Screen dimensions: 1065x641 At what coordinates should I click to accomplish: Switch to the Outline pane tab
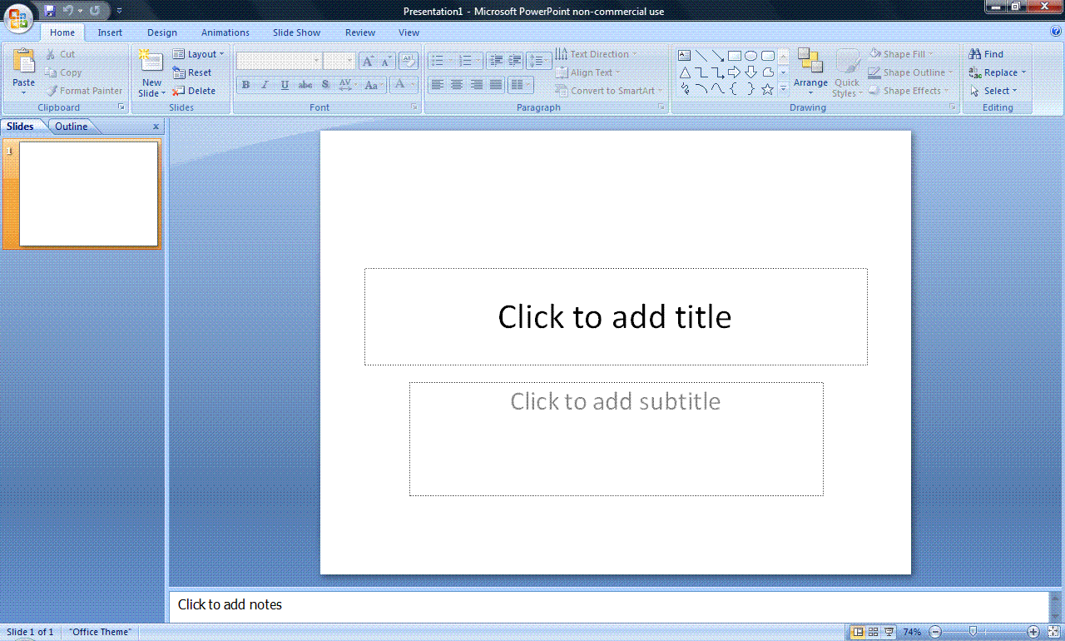click(x=72, y=127)
